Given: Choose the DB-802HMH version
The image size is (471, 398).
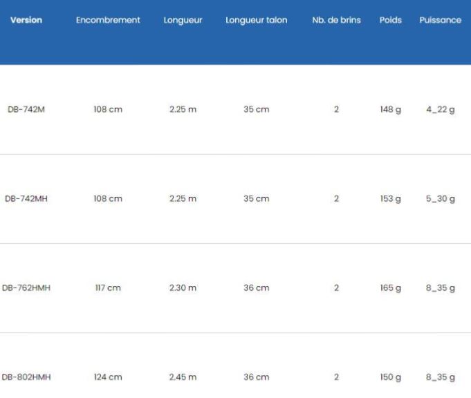Looking at the screenshot, I should (26, 377).
